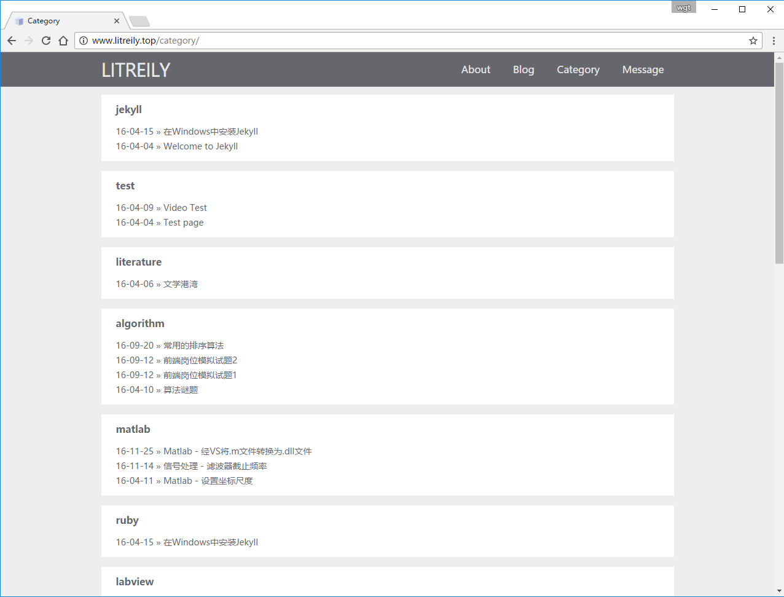Bookmark this page with the star icon

753,41
